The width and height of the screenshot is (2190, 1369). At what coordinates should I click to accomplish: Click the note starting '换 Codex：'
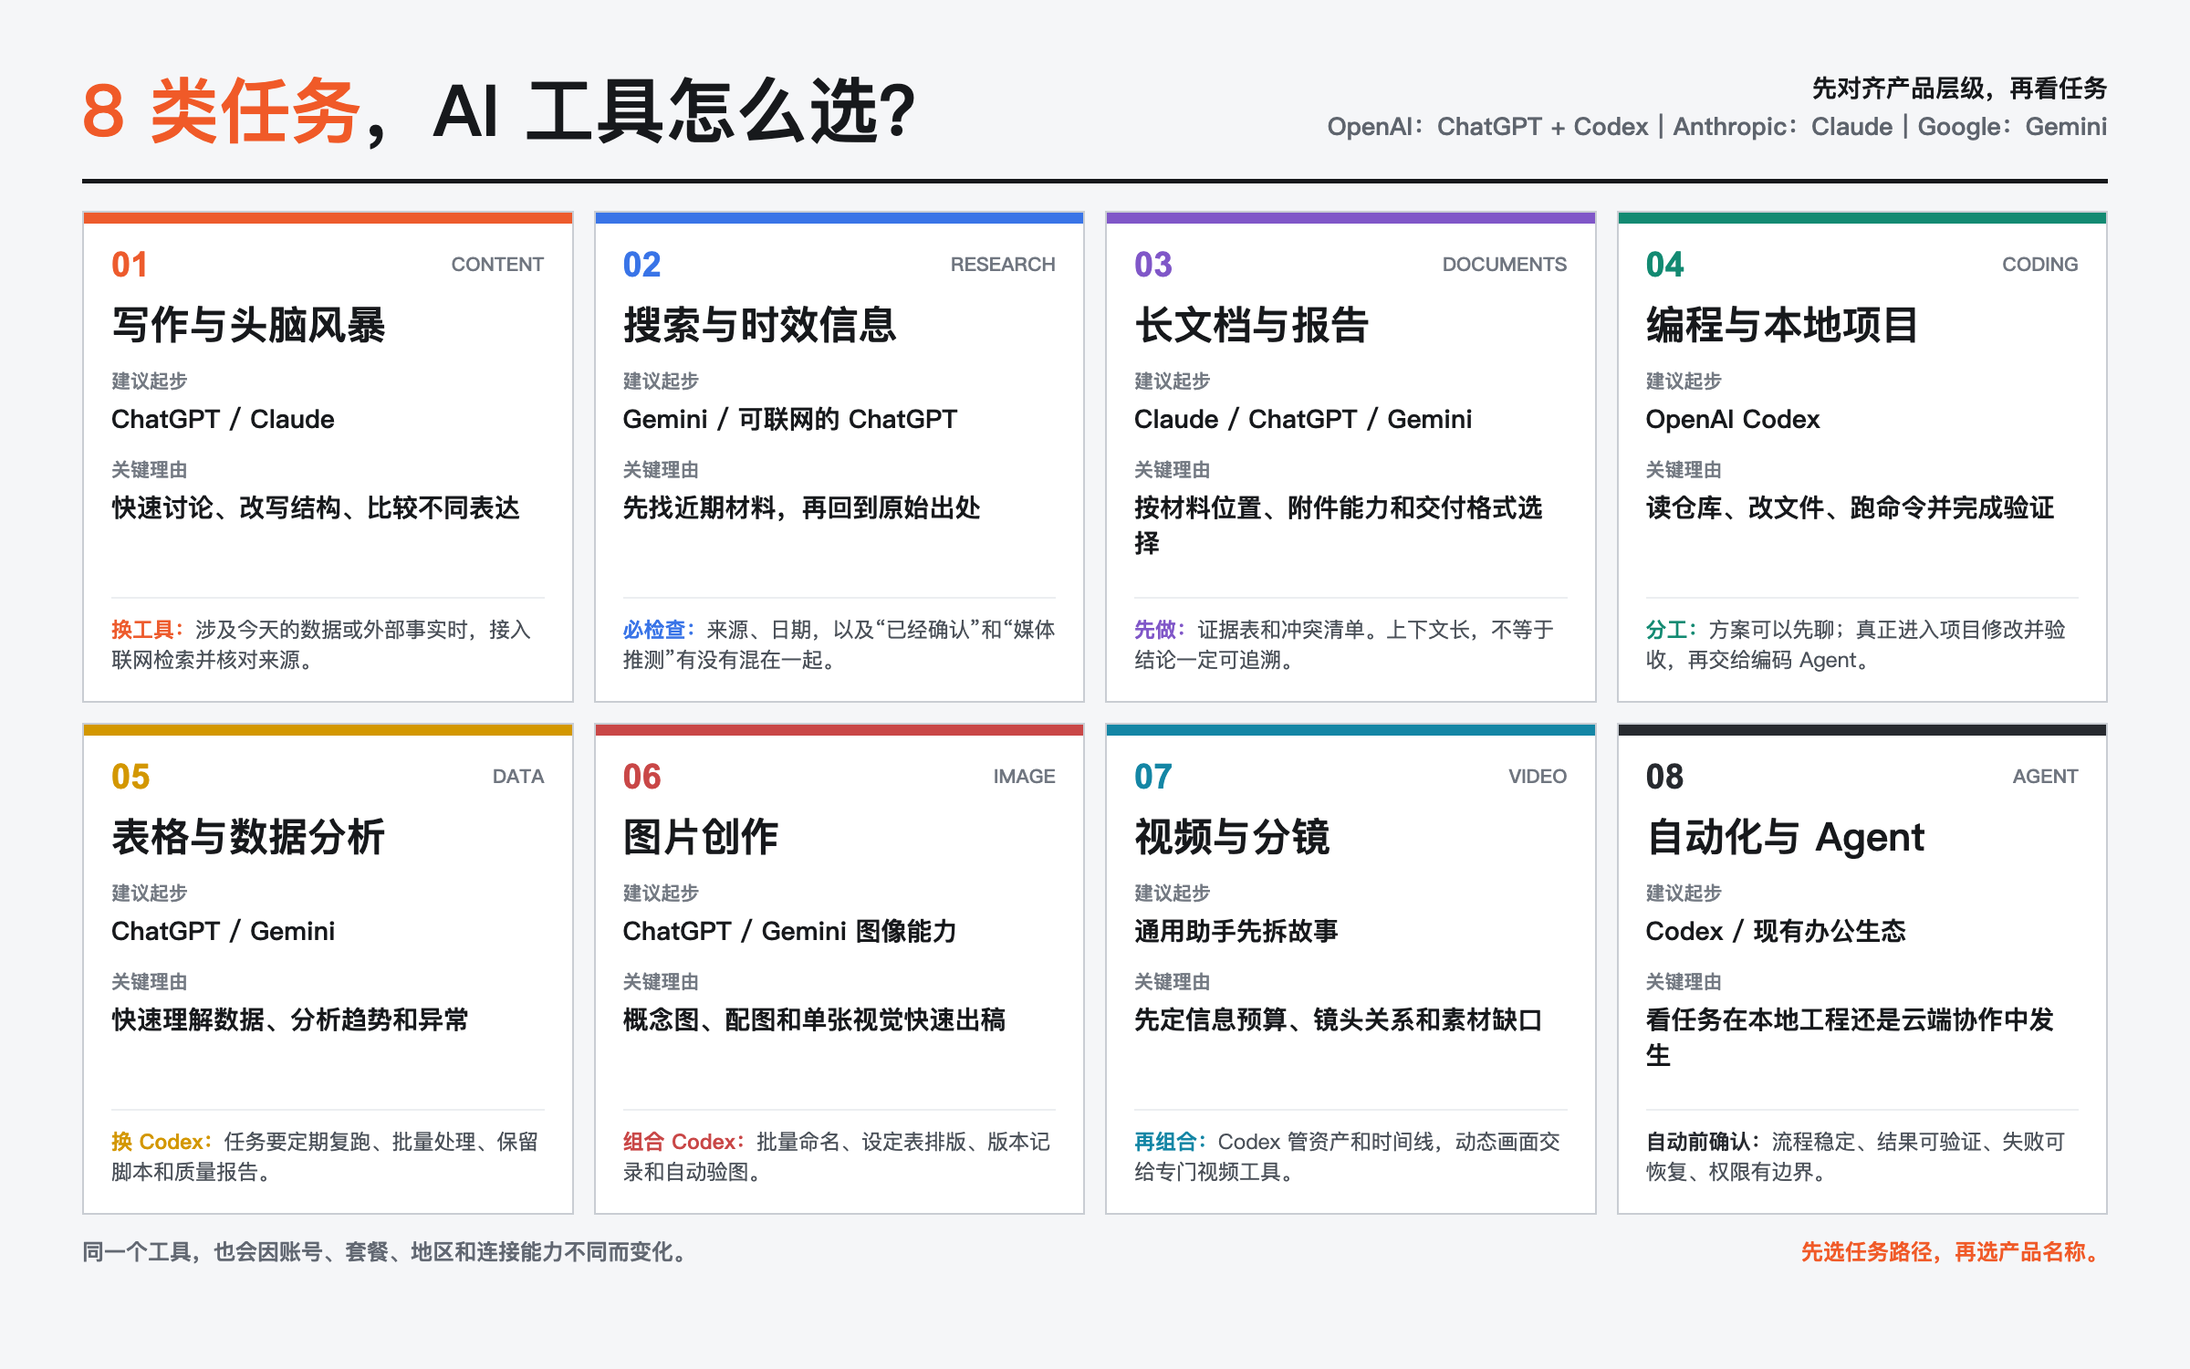click(x=325, y=1156)
